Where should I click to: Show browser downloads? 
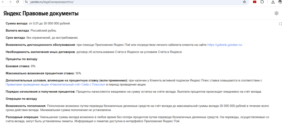(x=273, y=2)
